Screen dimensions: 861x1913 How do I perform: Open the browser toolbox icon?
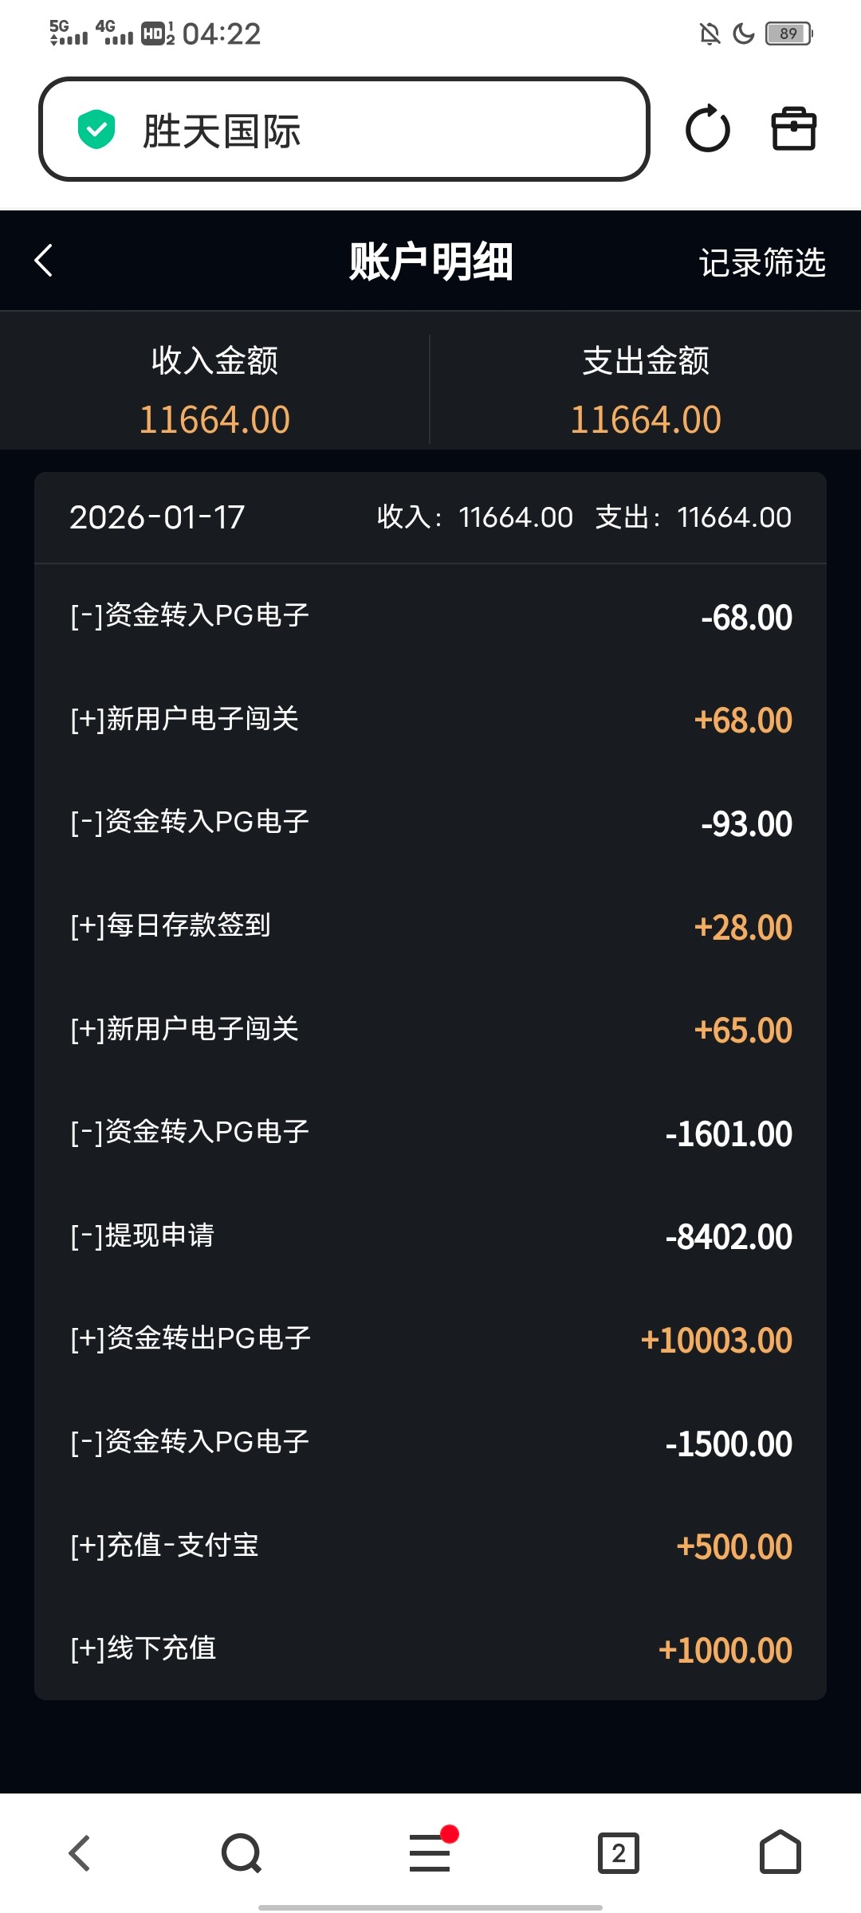click(794, 129)
